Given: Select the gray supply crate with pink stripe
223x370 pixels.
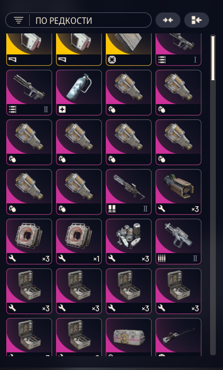Looking at the screenshot, I should tap(129, 337).
